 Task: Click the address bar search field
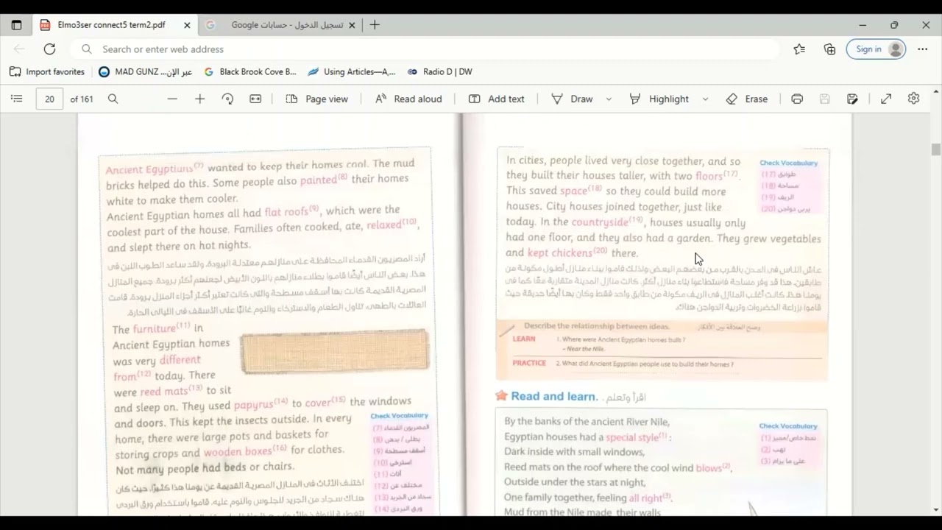coord(425,49)
